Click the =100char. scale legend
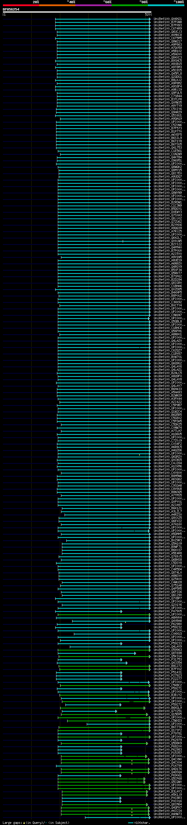The width and height of the screenshot is (187, 825). [139, 823]
